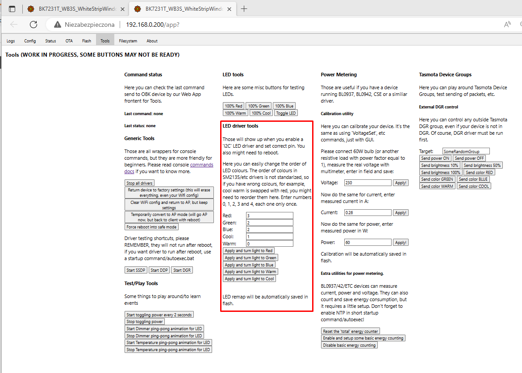Screen dimensions: 522x373
Task: Reset the 'total' energy counter
Action: 350,332
